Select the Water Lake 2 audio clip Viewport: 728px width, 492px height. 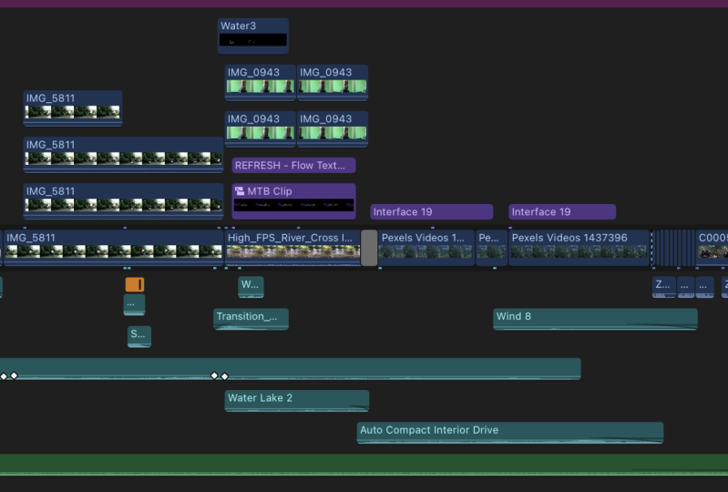[297, 401]
